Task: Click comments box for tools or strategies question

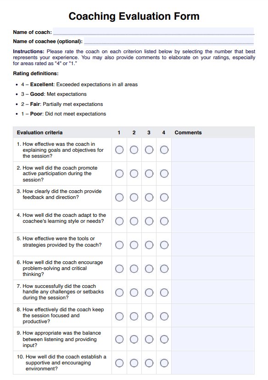Action: coord(213,245)
